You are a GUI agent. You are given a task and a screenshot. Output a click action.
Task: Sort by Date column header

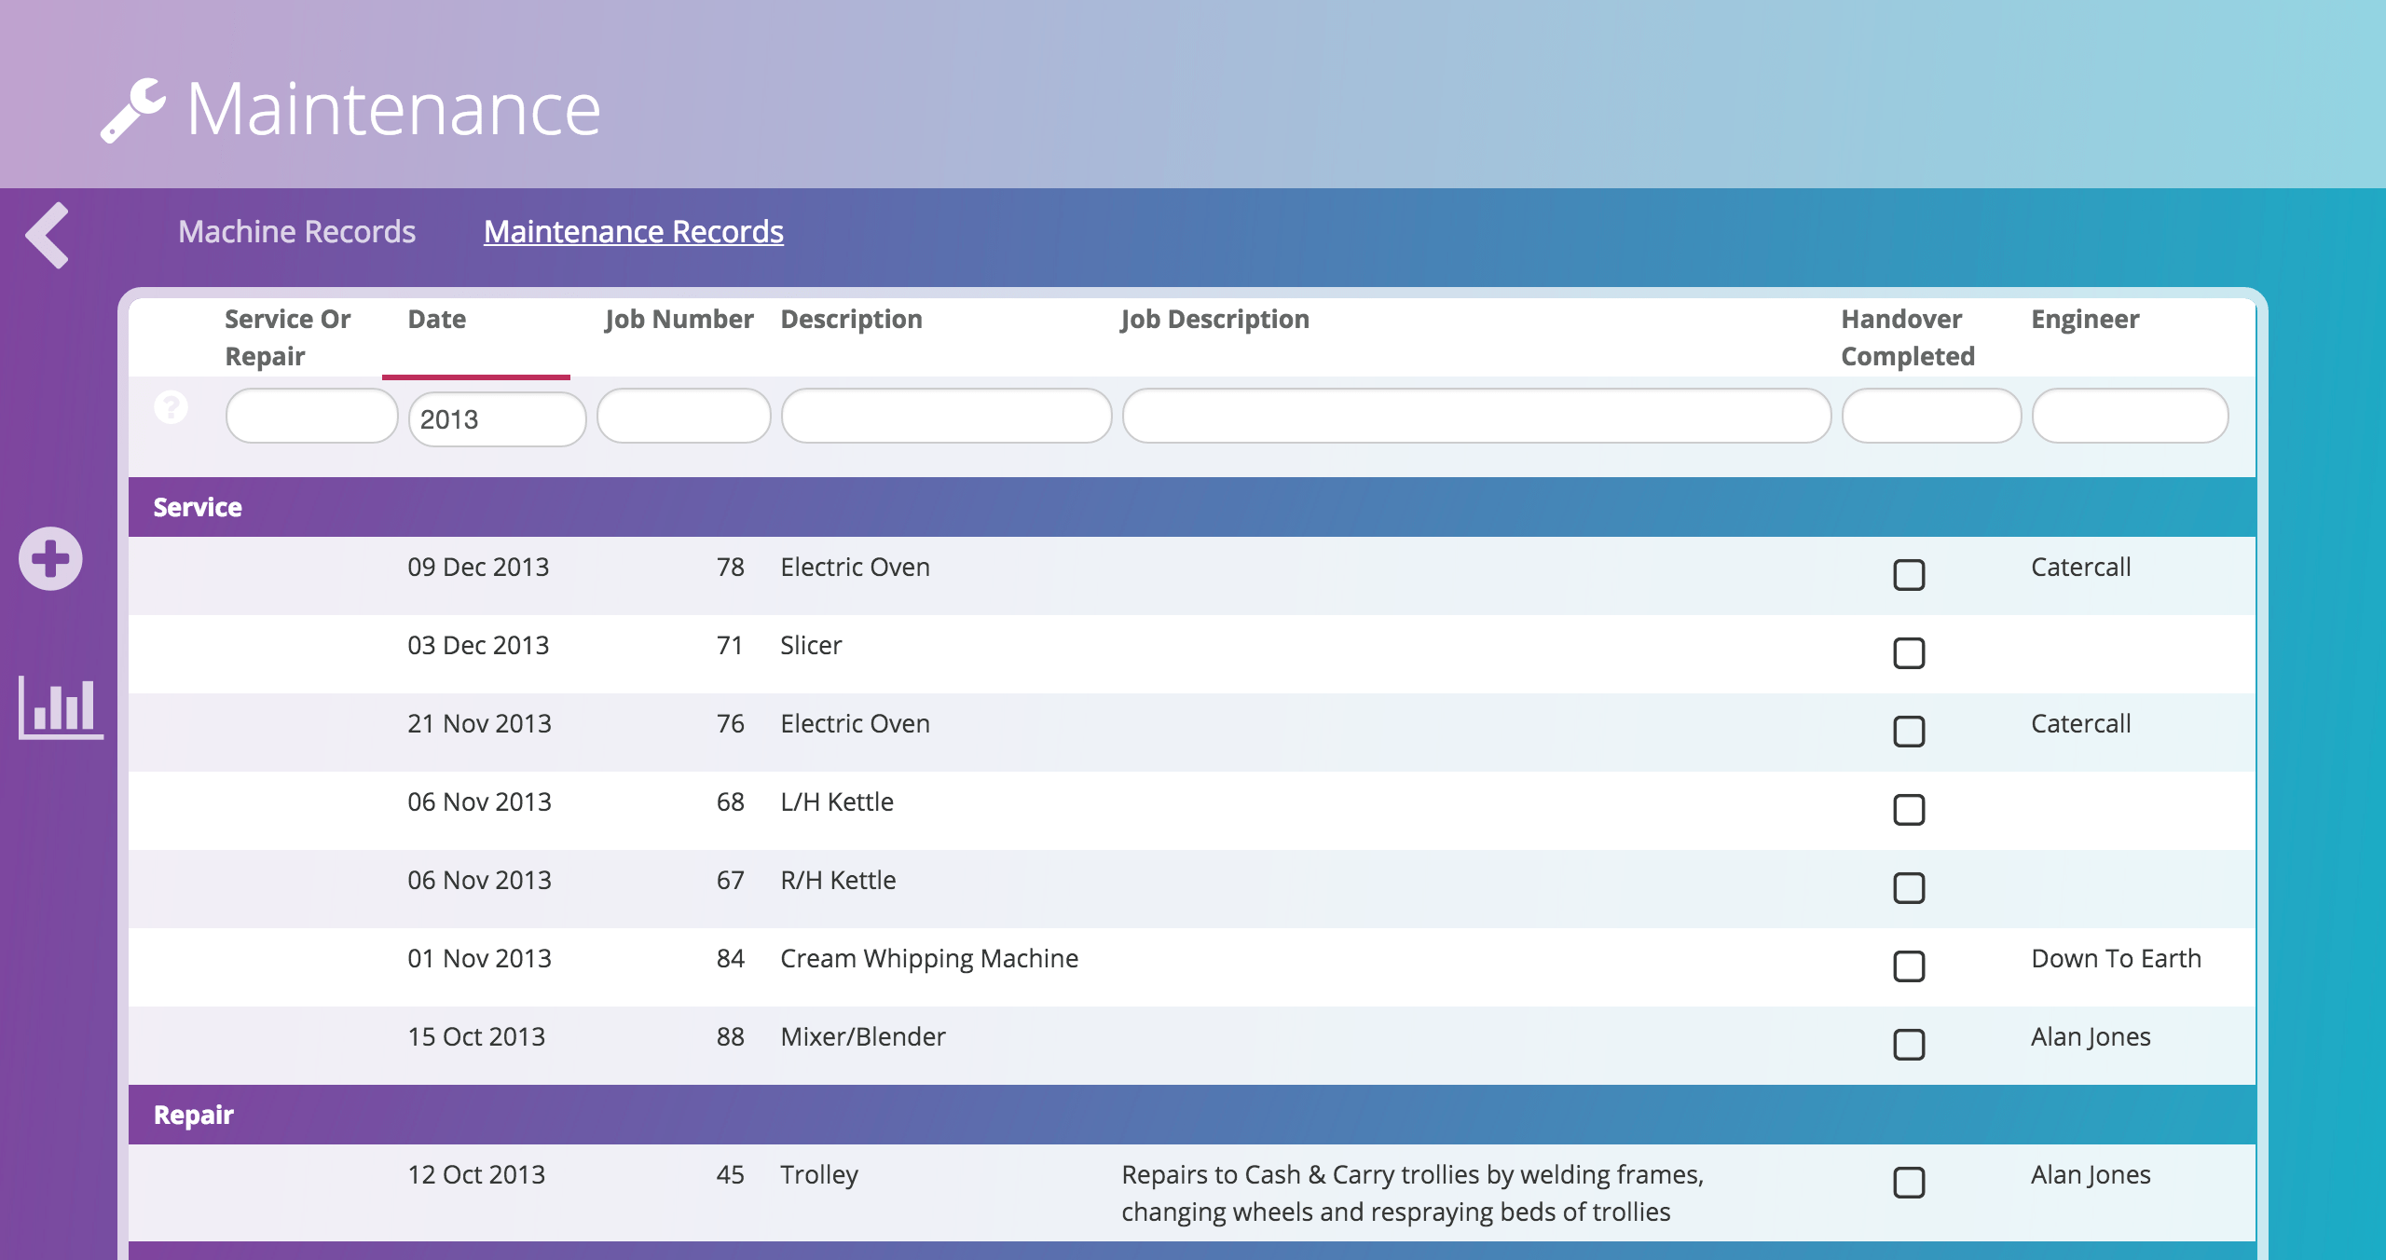(x=437, y=320)
